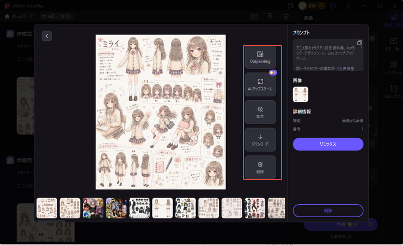Open the hamburger menu in title bar
This screenshot has height=245, width=403.
click(348, 5)
